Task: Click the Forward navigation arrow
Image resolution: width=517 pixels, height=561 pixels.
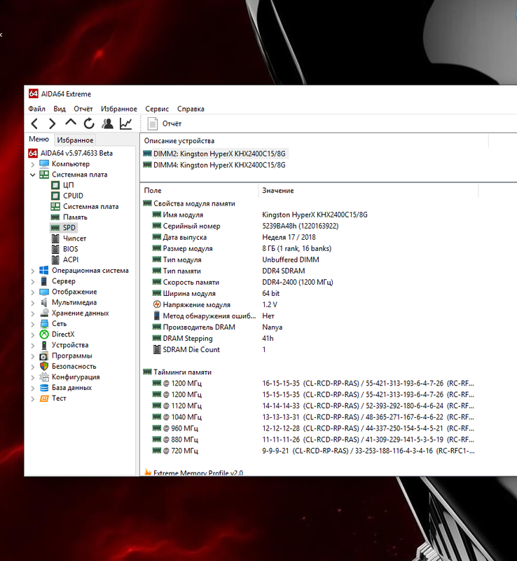Action: click(x=53, y=124)
